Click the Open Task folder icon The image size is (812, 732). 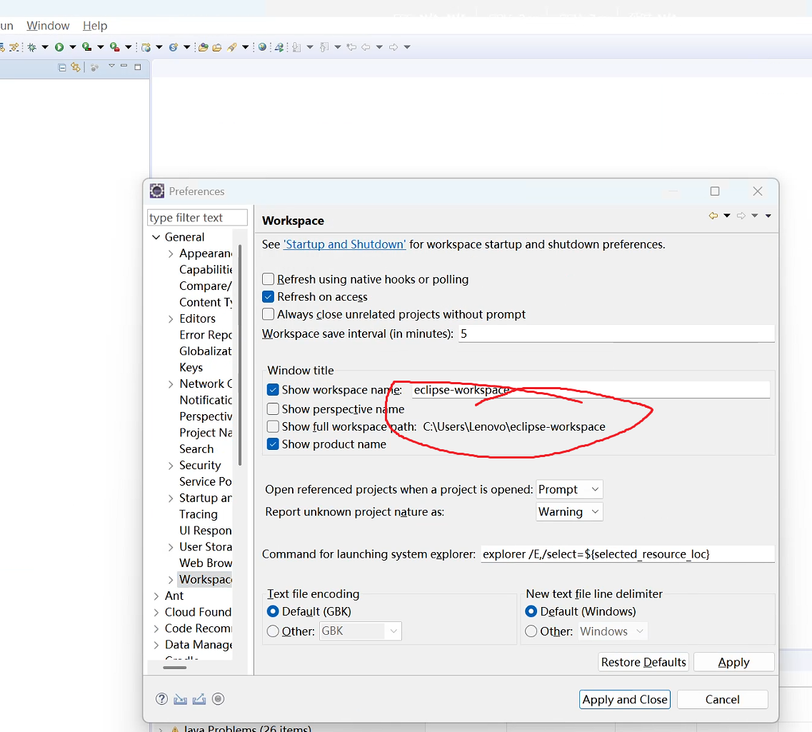(x=217, y=47)
